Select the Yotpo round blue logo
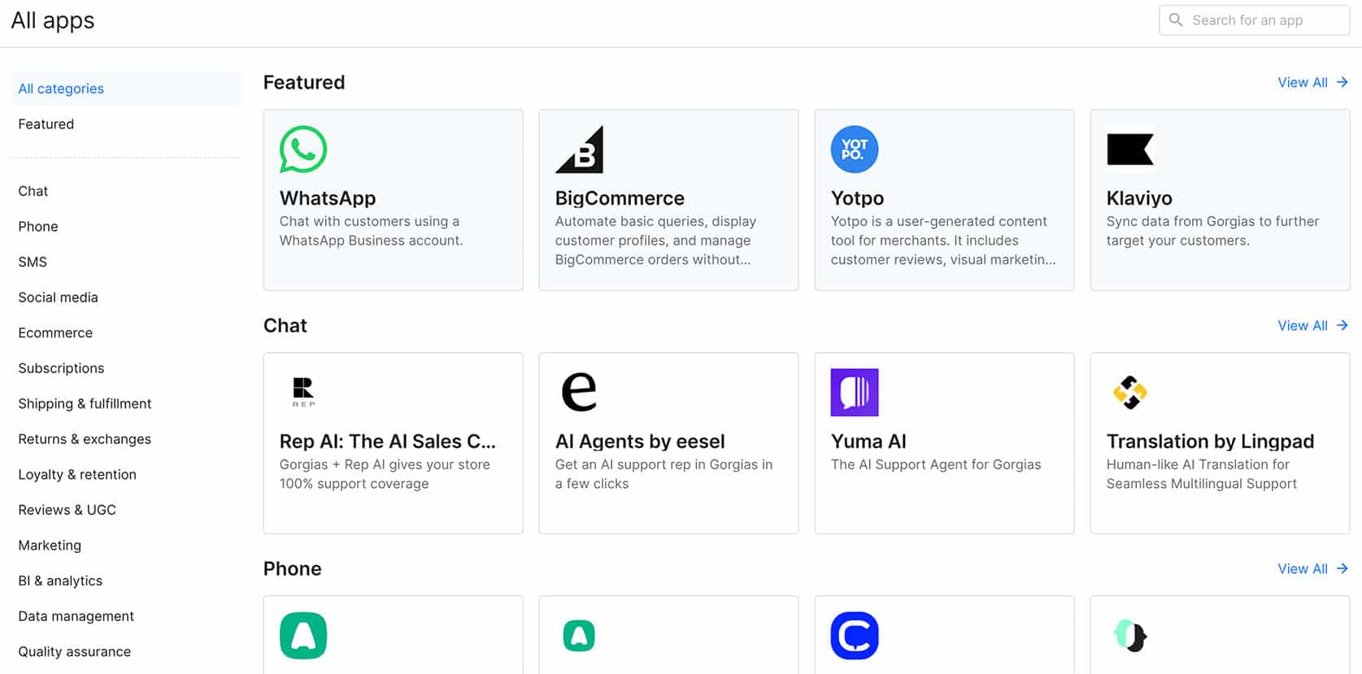 855,149
